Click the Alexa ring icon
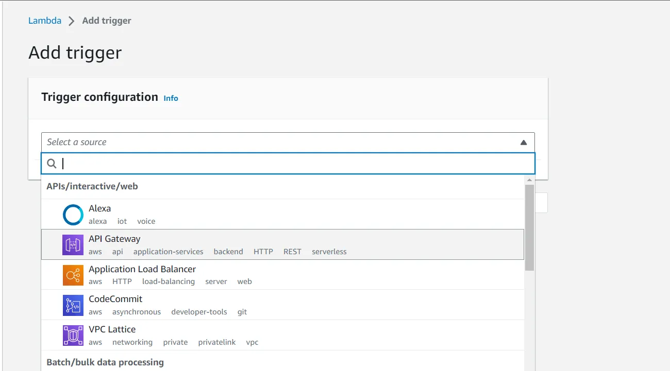 point(73,215)
